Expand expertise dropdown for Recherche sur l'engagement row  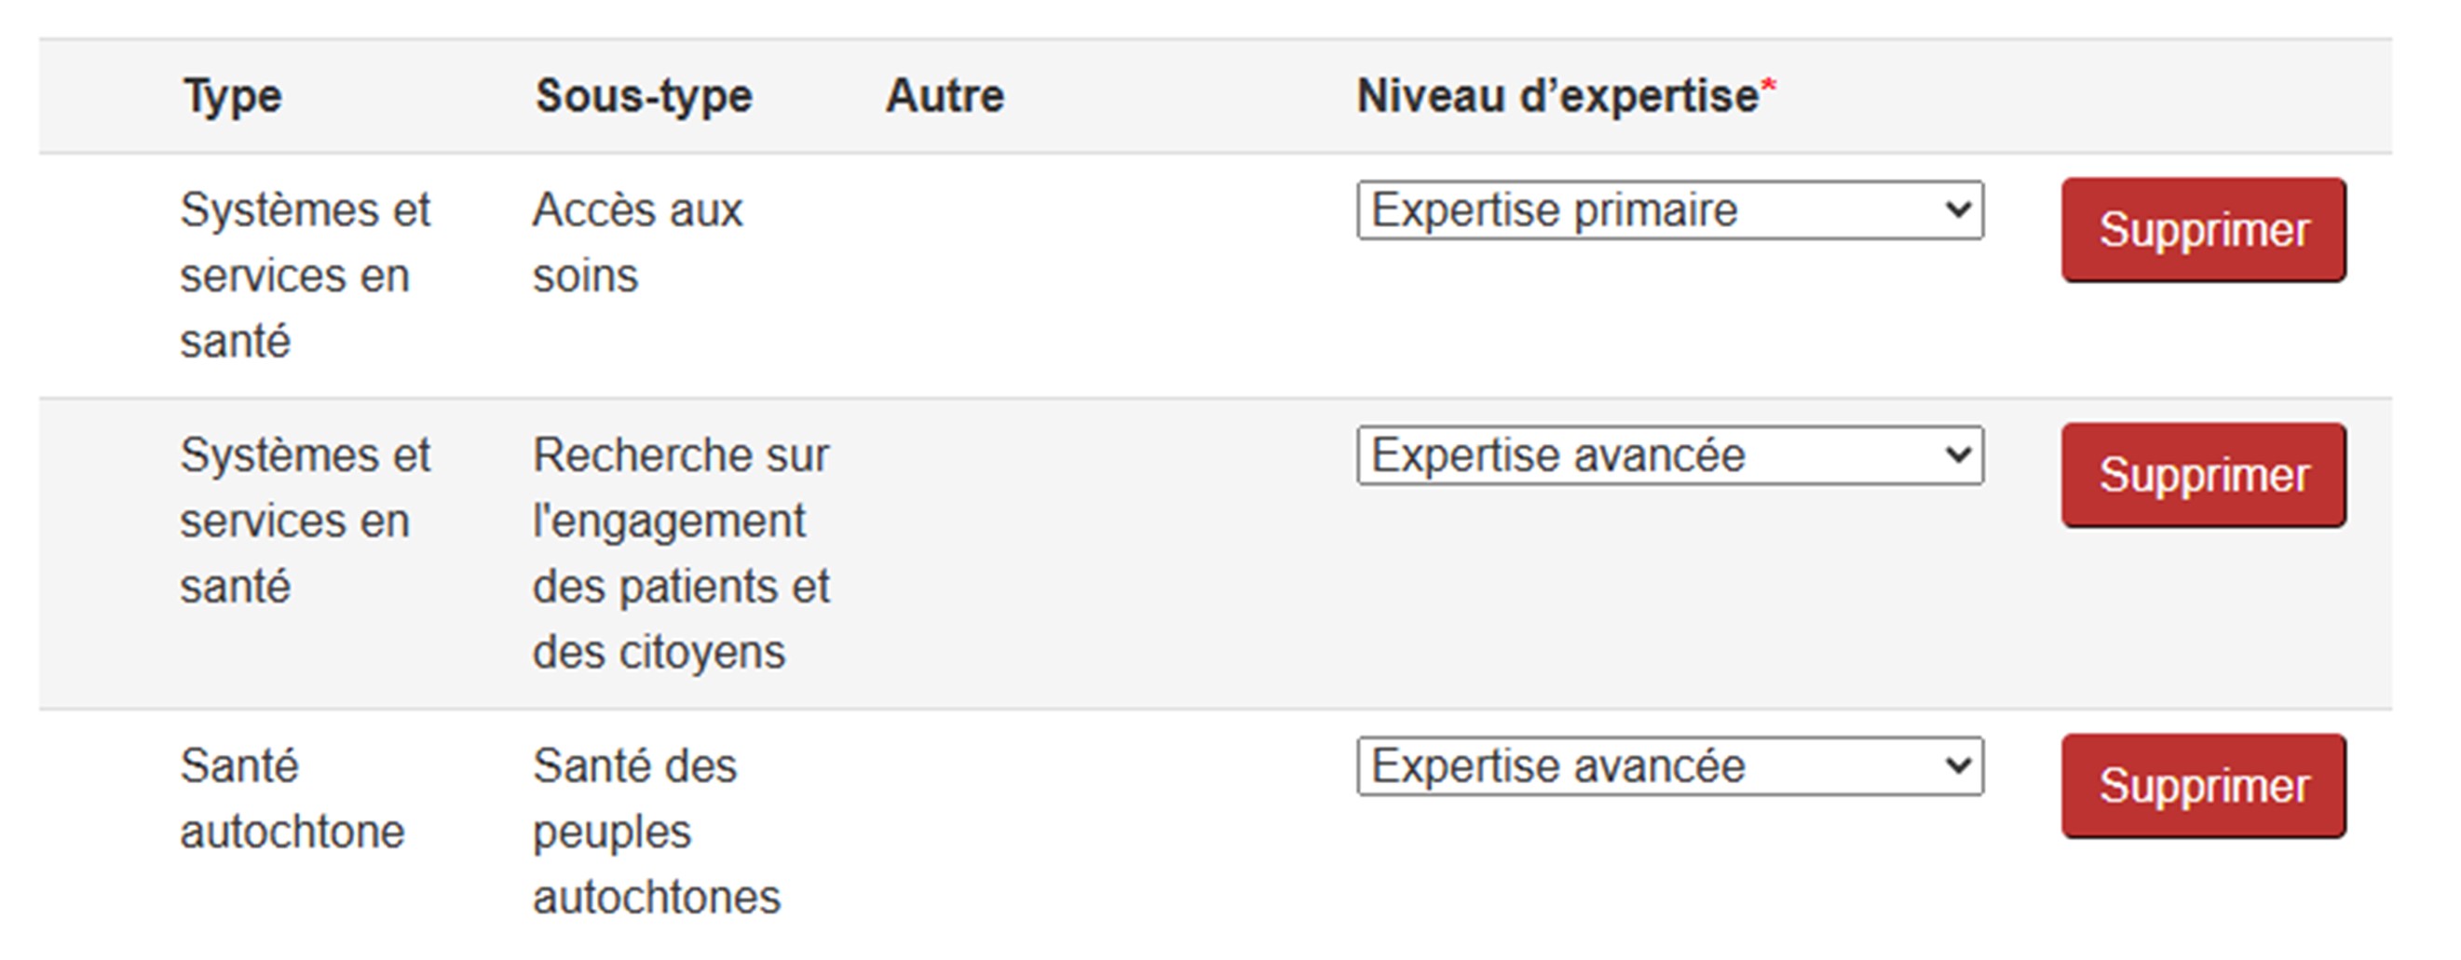[1669, 455]
